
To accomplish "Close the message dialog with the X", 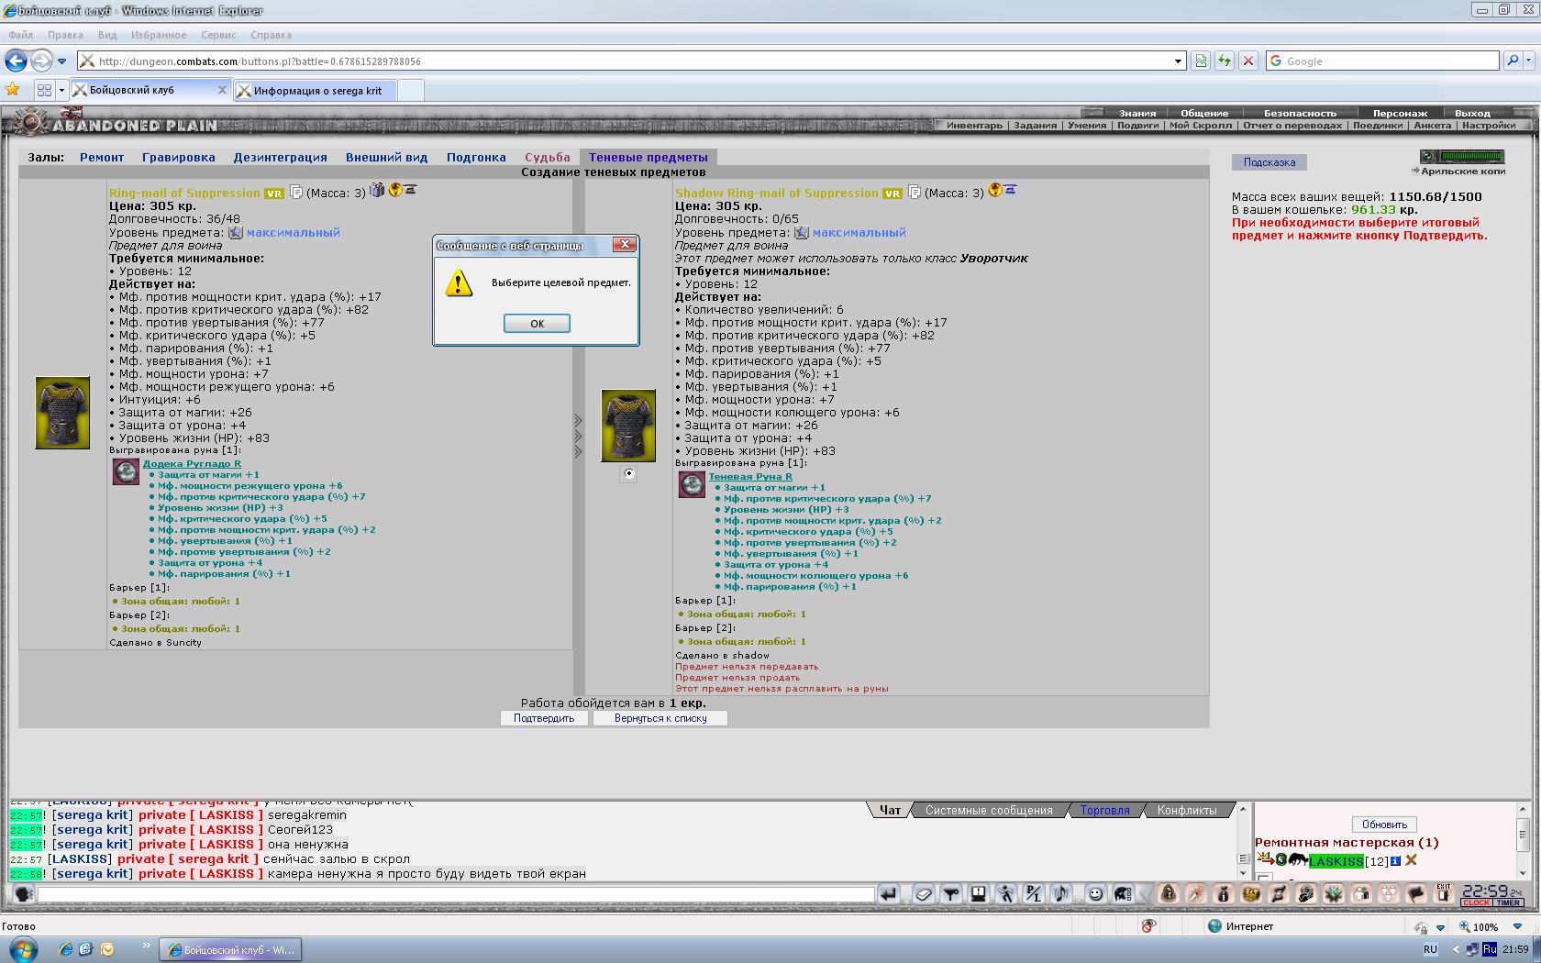I will tap(625, 245).
